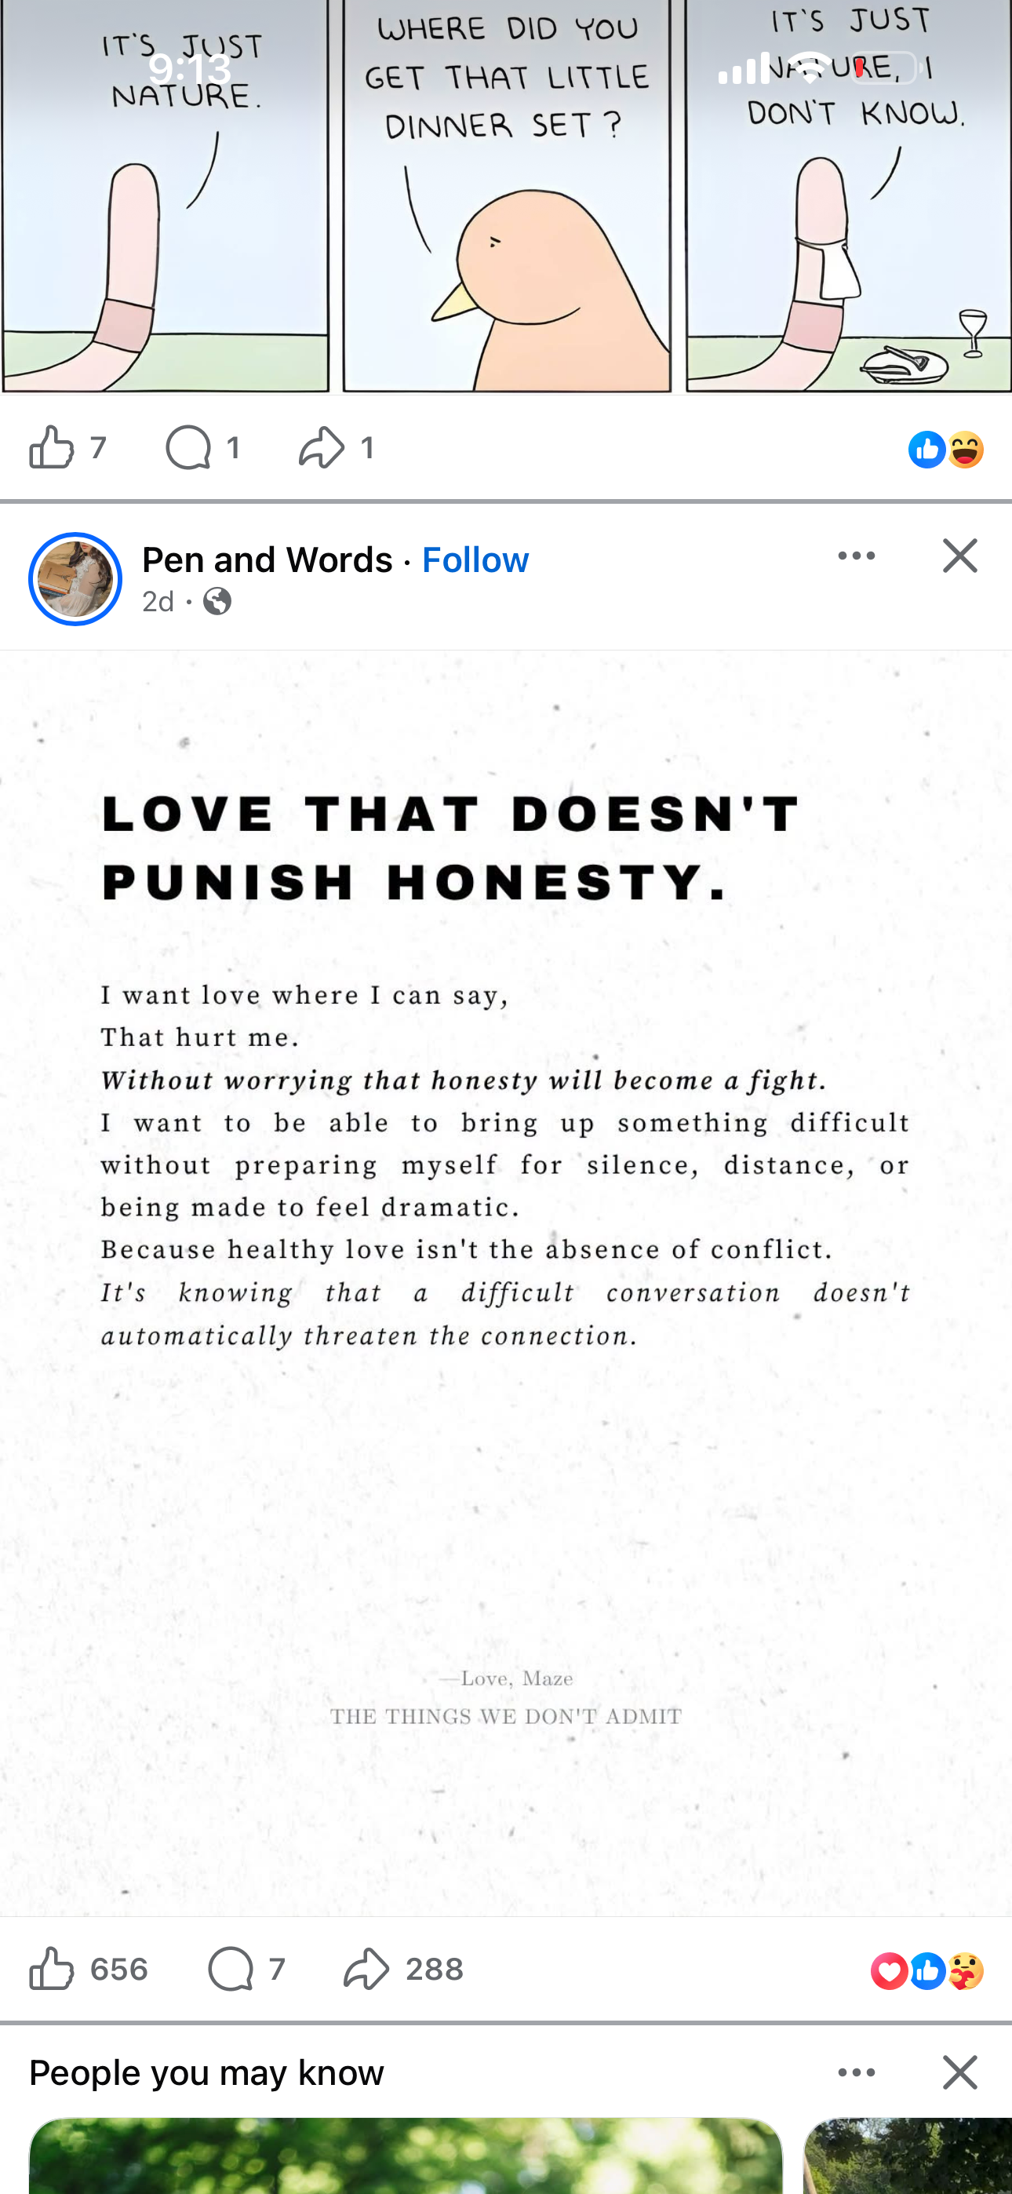Open People you may know options menu
Image resolution: width=1012 pixels, height=2194 pixels.
pos(856,2072)
